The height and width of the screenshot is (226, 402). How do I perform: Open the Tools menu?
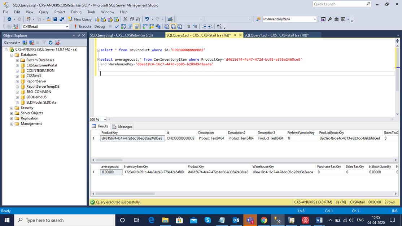click(91, 12)
